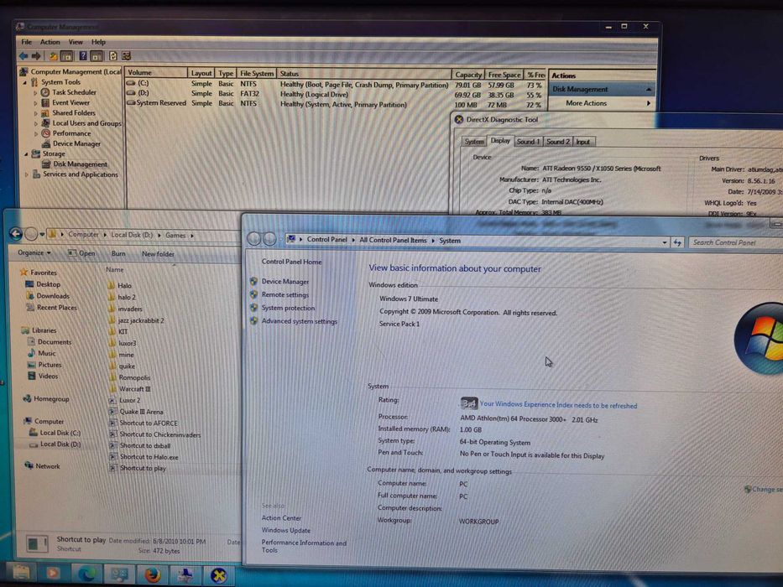Open Device Manager link in System window

pyautogui.click(x=285, y=282)
